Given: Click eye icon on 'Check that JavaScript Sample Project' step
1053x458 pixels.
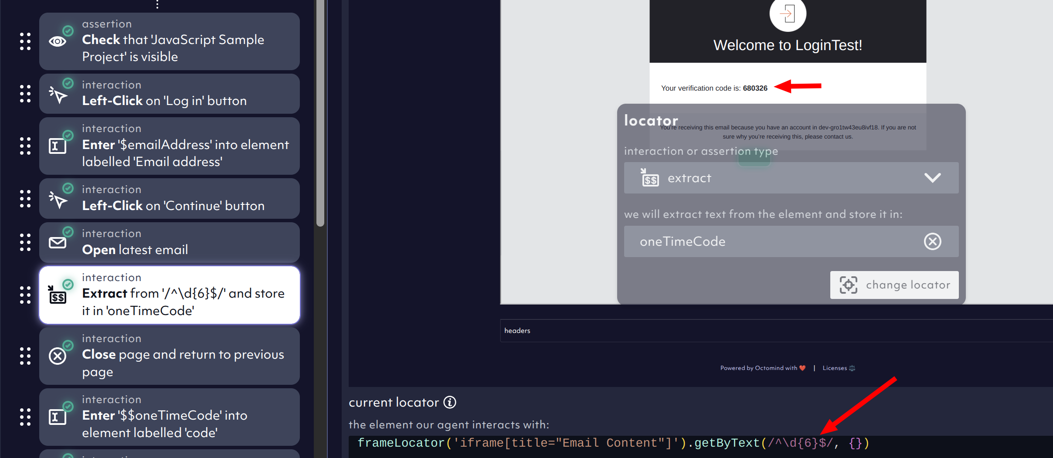Looking at the screenshot, I should click(58, 41).
